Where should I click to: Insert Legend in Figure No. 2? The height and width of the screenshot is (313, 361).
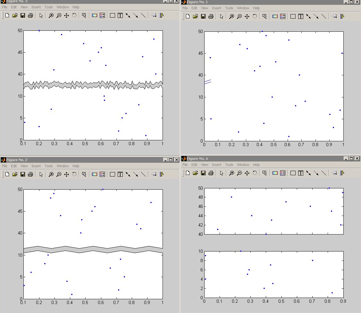click(x=102, y=174)
